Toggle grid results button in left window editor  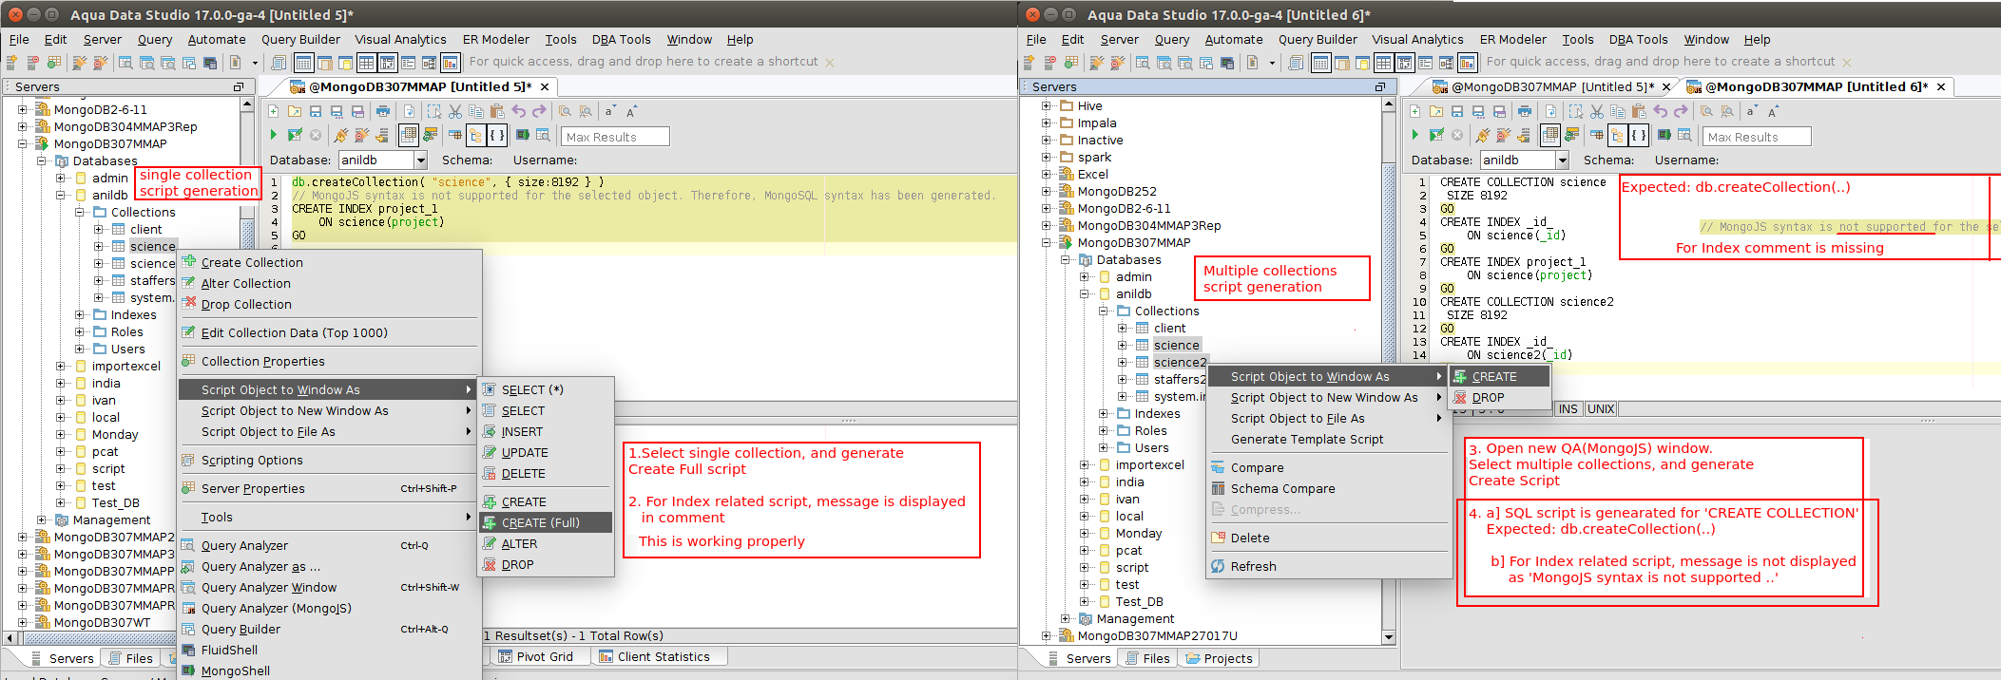pyautogui.click(x=409, y=135)
